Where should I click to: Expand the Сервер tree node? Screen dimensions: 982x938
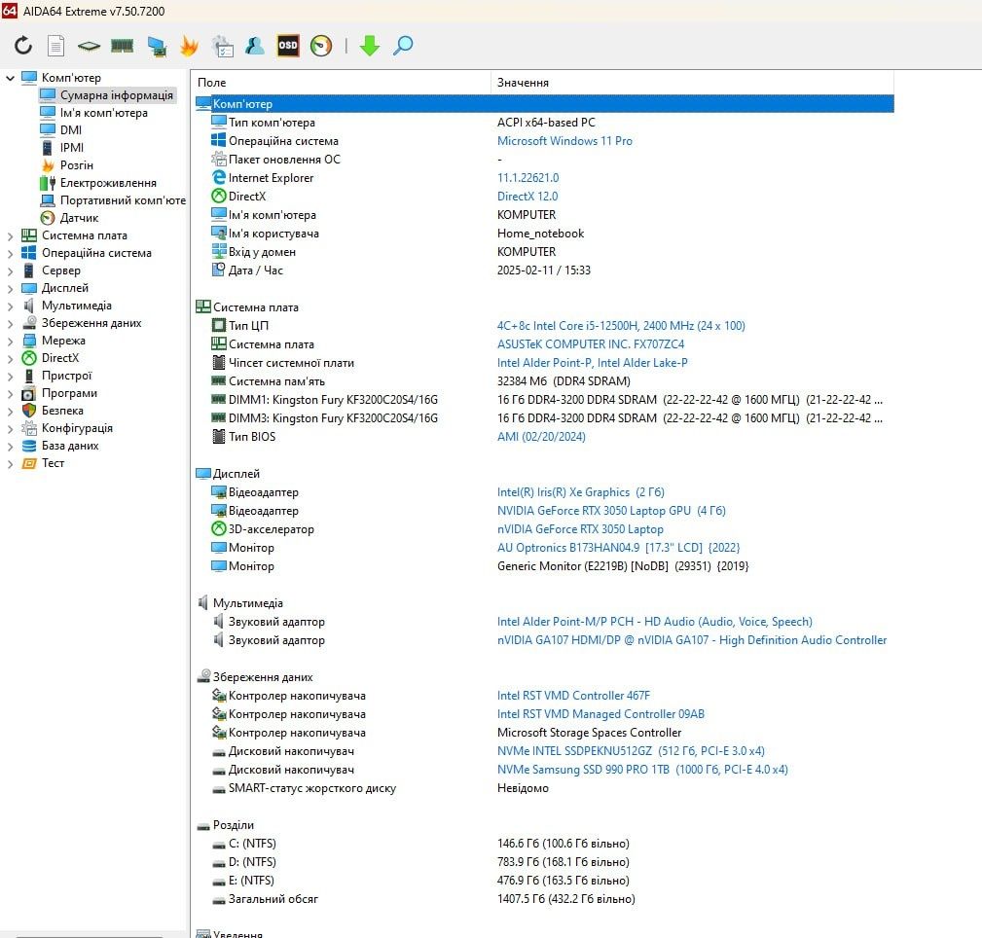(10, 271)
